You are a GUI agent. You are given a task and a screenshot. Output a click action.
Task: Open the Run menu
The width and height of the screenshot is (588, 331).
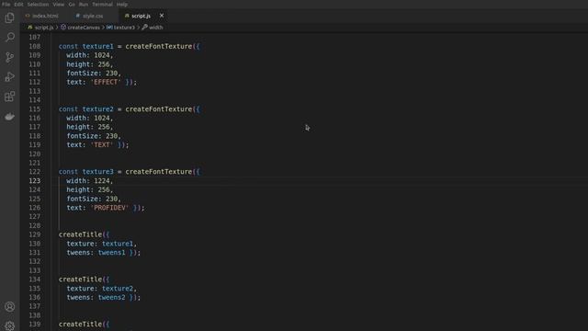[84, 4]
